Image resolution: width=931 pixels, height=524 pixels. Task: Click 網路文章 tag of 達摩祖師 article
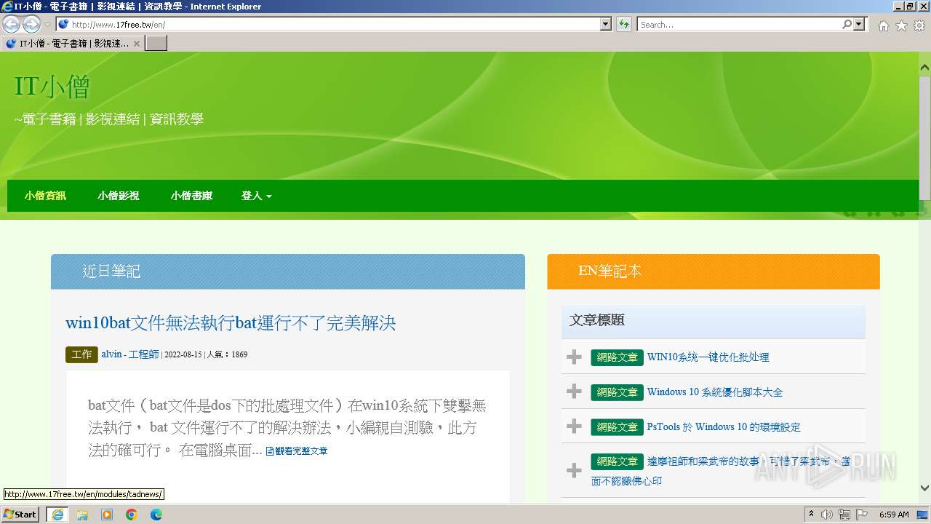(x=617, y=461)
